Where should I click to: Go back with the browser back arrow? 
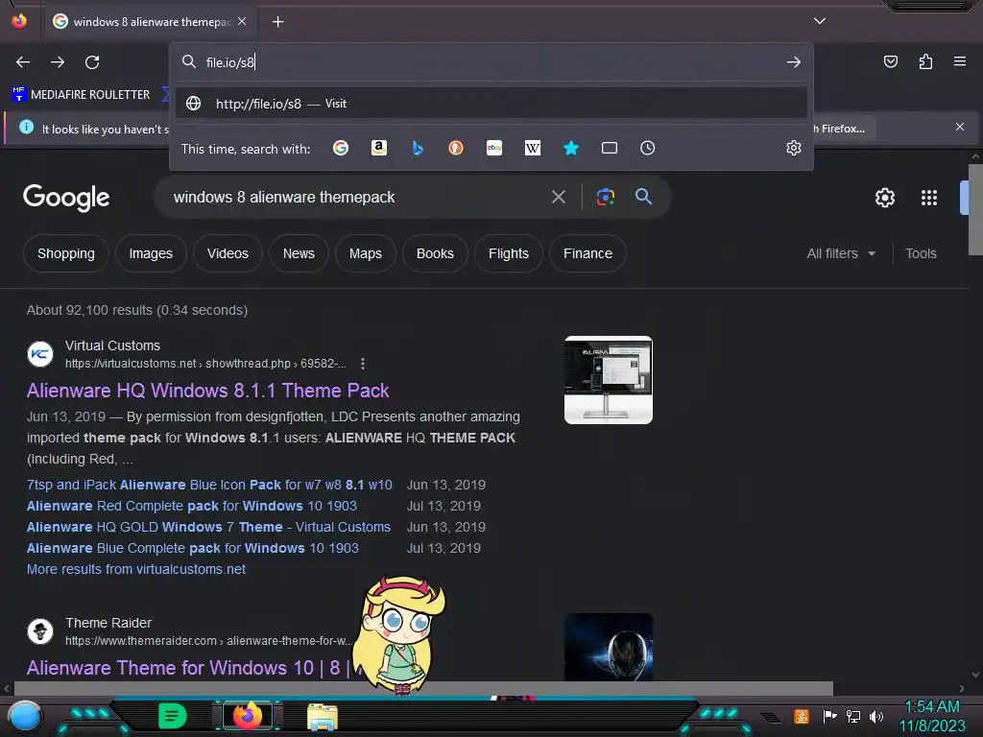pyautogui.click(x=23, y=62)
